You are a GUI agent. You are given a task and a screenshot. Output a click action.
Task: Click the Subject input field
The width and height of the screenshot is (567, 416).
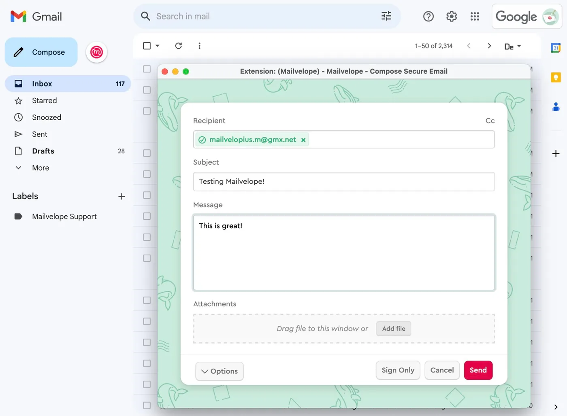click(344, 181)
